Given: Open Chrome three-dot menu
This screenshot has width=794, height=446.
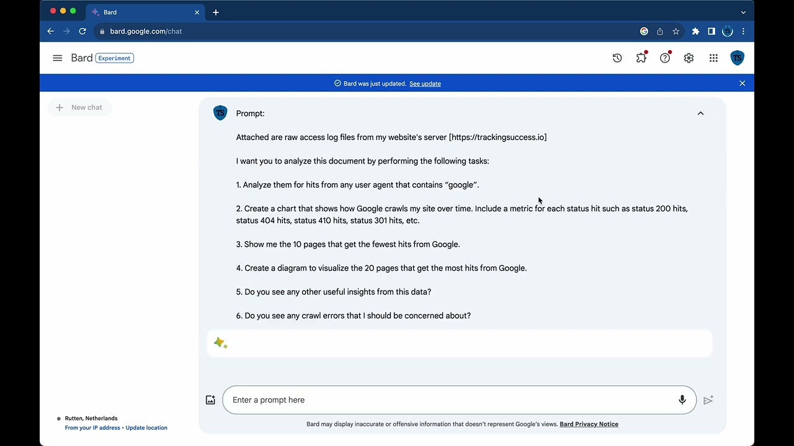Looking at the screenshot, I should pos(743,31).
